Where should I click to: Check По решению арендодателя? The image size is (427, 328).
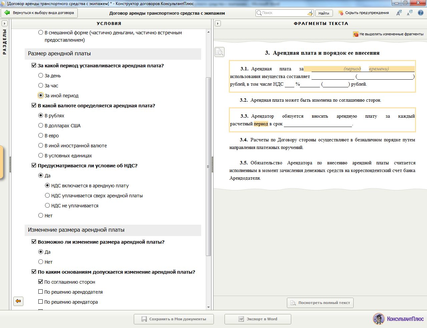[41, 292]
